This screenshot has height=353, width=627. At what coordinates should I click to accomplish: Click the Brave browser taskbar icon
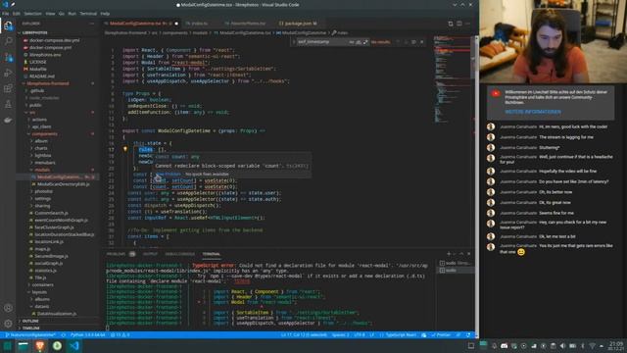[x=40, y=346]
